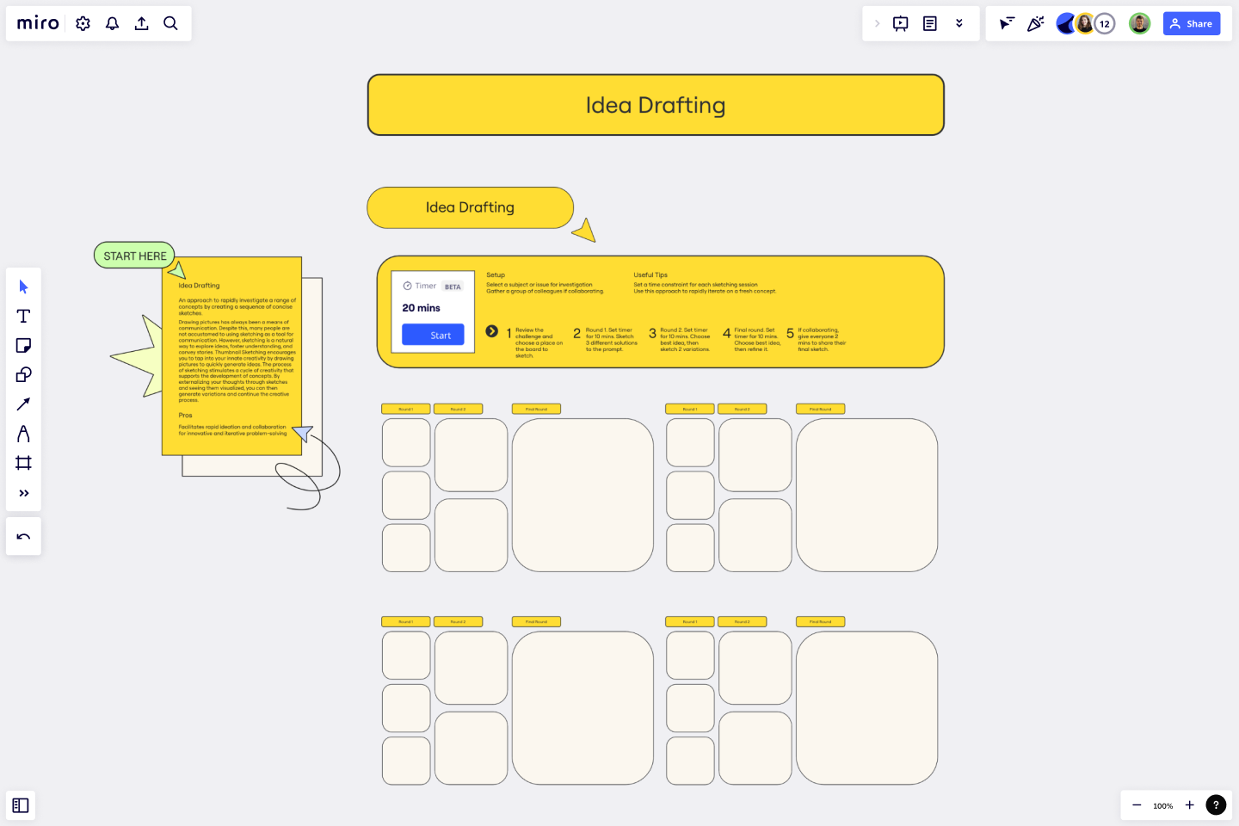The image size is (1239, 826).
Task: Collapse the top panel with double-down chevron
Action: (x=959, y=23)
